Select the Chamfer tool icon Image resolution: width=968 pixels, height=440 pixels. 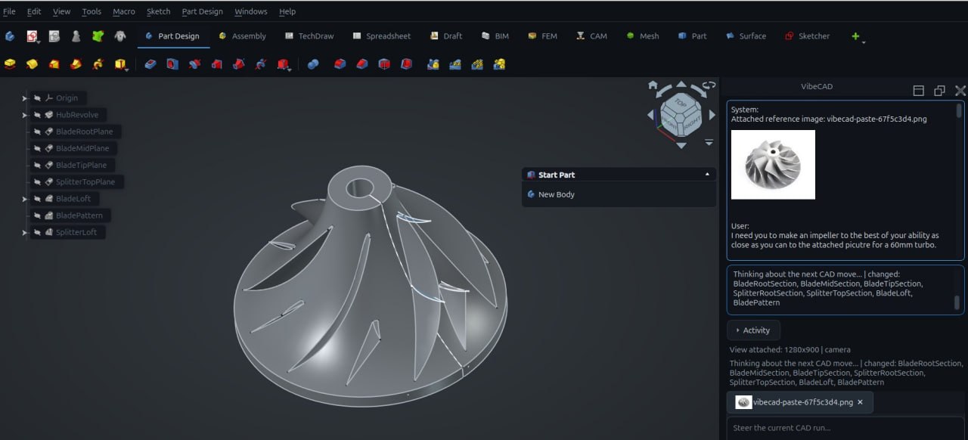361,64
